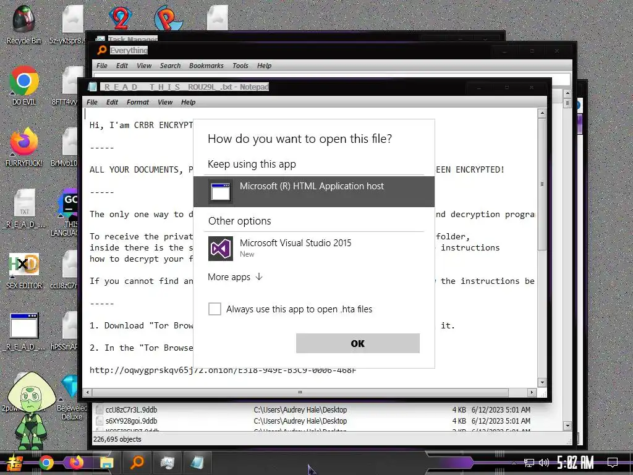Enable Always use this app for .hta
The width and height of the screenshot is (633, 475).
215,309
